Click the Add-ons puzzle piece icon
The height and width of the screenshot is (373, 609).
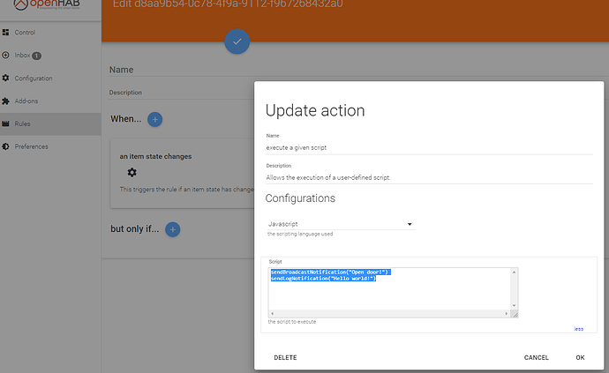tap(6, 101)
